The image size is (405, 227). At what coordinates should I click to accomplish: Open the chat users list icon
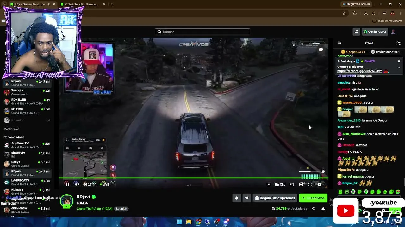pos(399,43)
